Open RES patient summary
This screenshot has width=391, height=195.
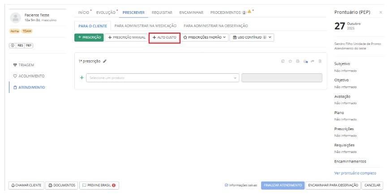click(20, 45)
